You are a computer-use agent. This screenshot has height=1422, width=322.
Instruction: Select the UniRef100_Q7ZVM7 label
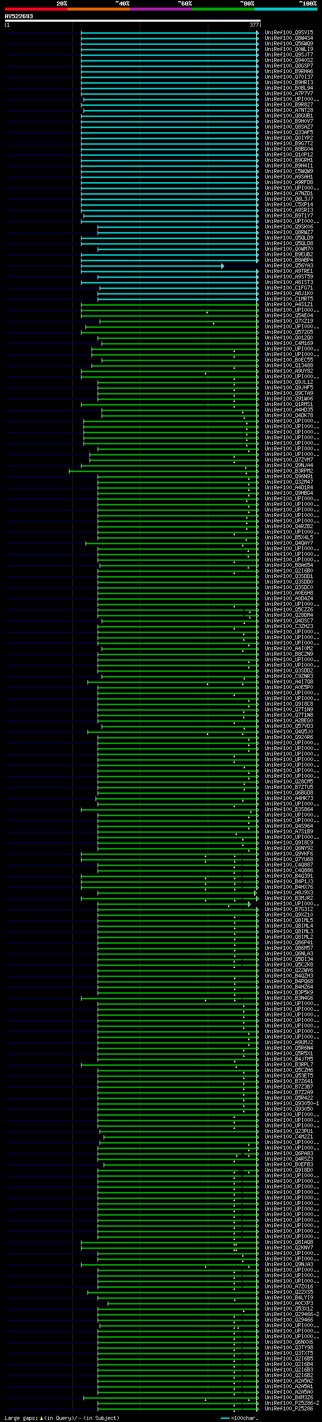(289, 460)
